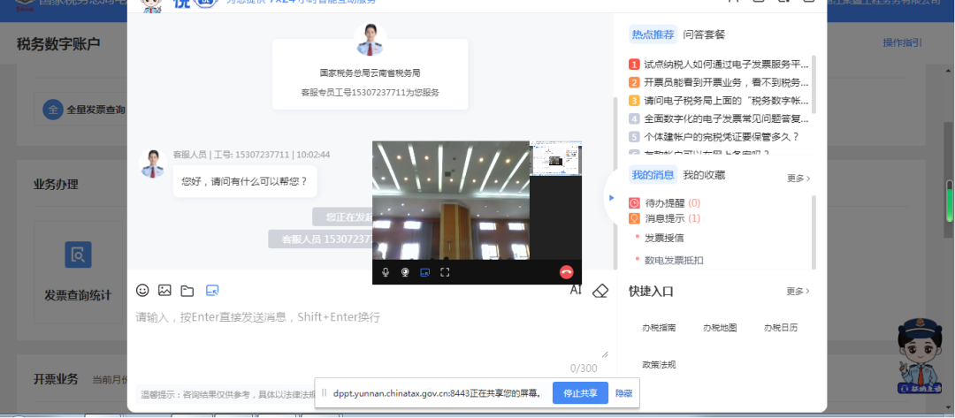Select the shared-screen thumbnail in video window

pos(555,158)
